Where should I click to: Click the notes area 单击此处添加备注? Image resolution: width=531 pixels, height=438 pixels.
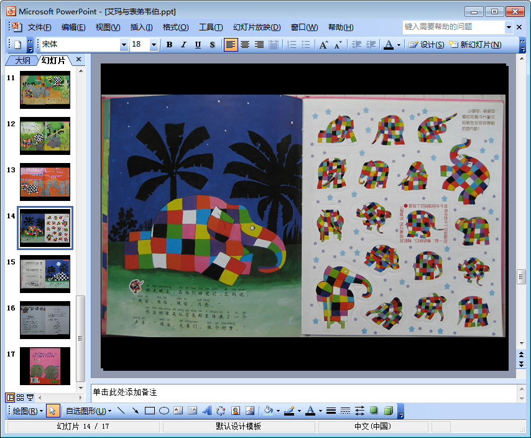[x=303, y=393]
